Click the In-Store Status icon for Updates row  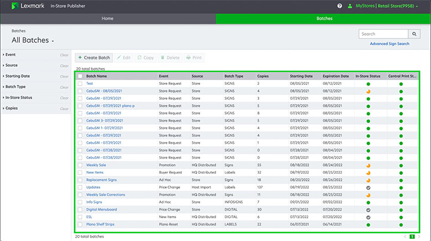pyautogui.click(x=368, y=188)
